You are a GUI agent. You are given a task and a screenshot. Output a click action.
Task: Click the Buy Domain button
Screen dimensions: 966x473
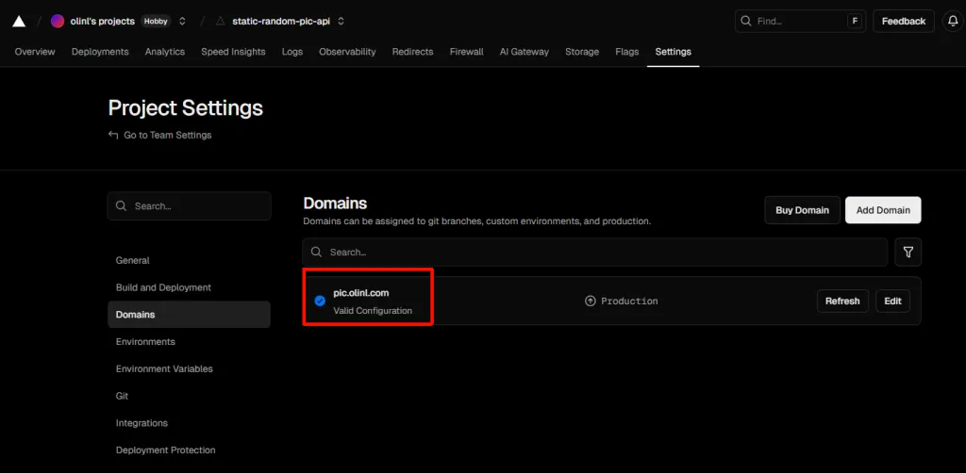coord(802,210)
